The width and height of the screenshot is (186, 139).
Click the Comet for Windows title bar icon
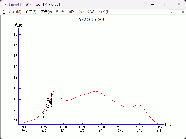tap(4, 4)
